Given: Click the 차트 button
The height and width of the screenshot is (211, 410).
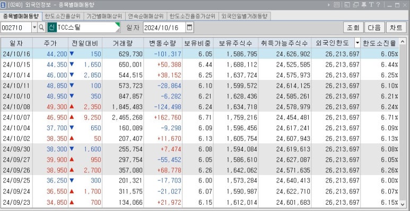Looking at the screenshot, I should pyautogui.click(x=396, y=27).
